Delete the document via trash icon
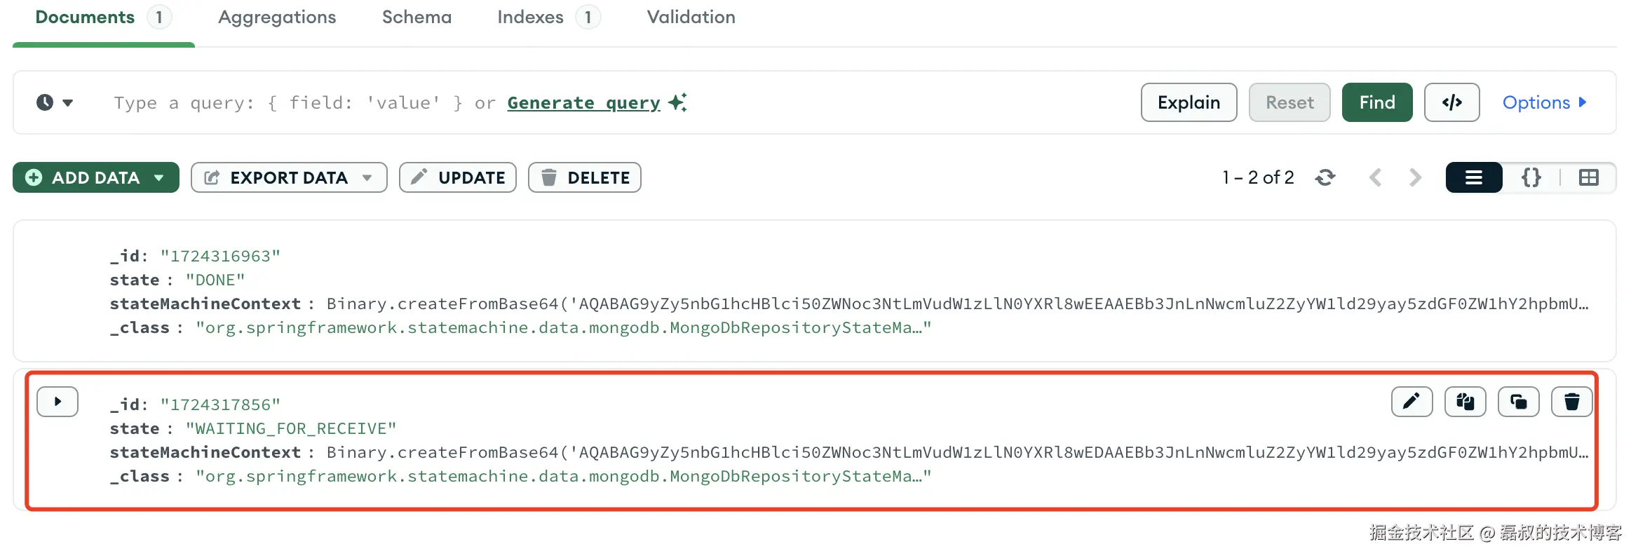Image resolution: width=1638 pixels, height=558 pixels. (1571, 402)
